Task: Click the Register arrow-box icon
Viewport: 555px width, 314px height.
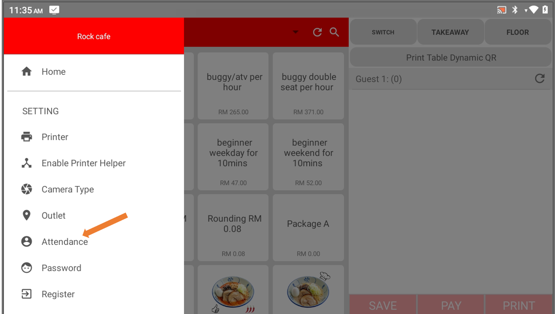Action: [x=27, y=294]
